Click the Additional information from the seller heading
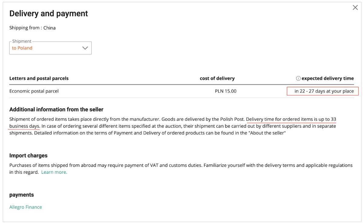 tap(56, 109)
